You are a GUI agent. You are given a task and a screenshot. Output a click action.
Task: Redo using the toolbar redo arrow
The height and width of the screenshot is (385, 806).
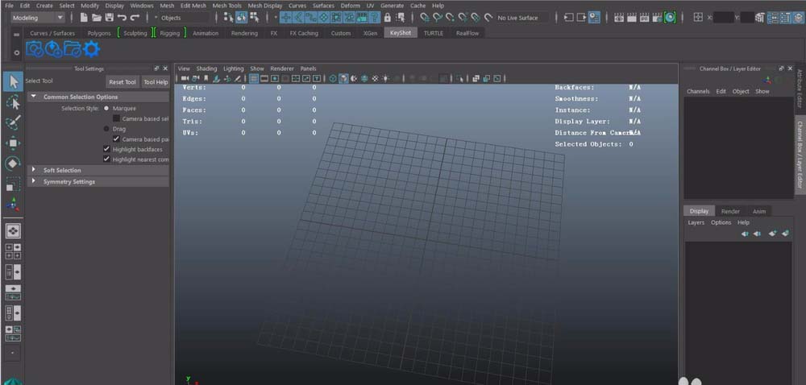coord(135,18)
